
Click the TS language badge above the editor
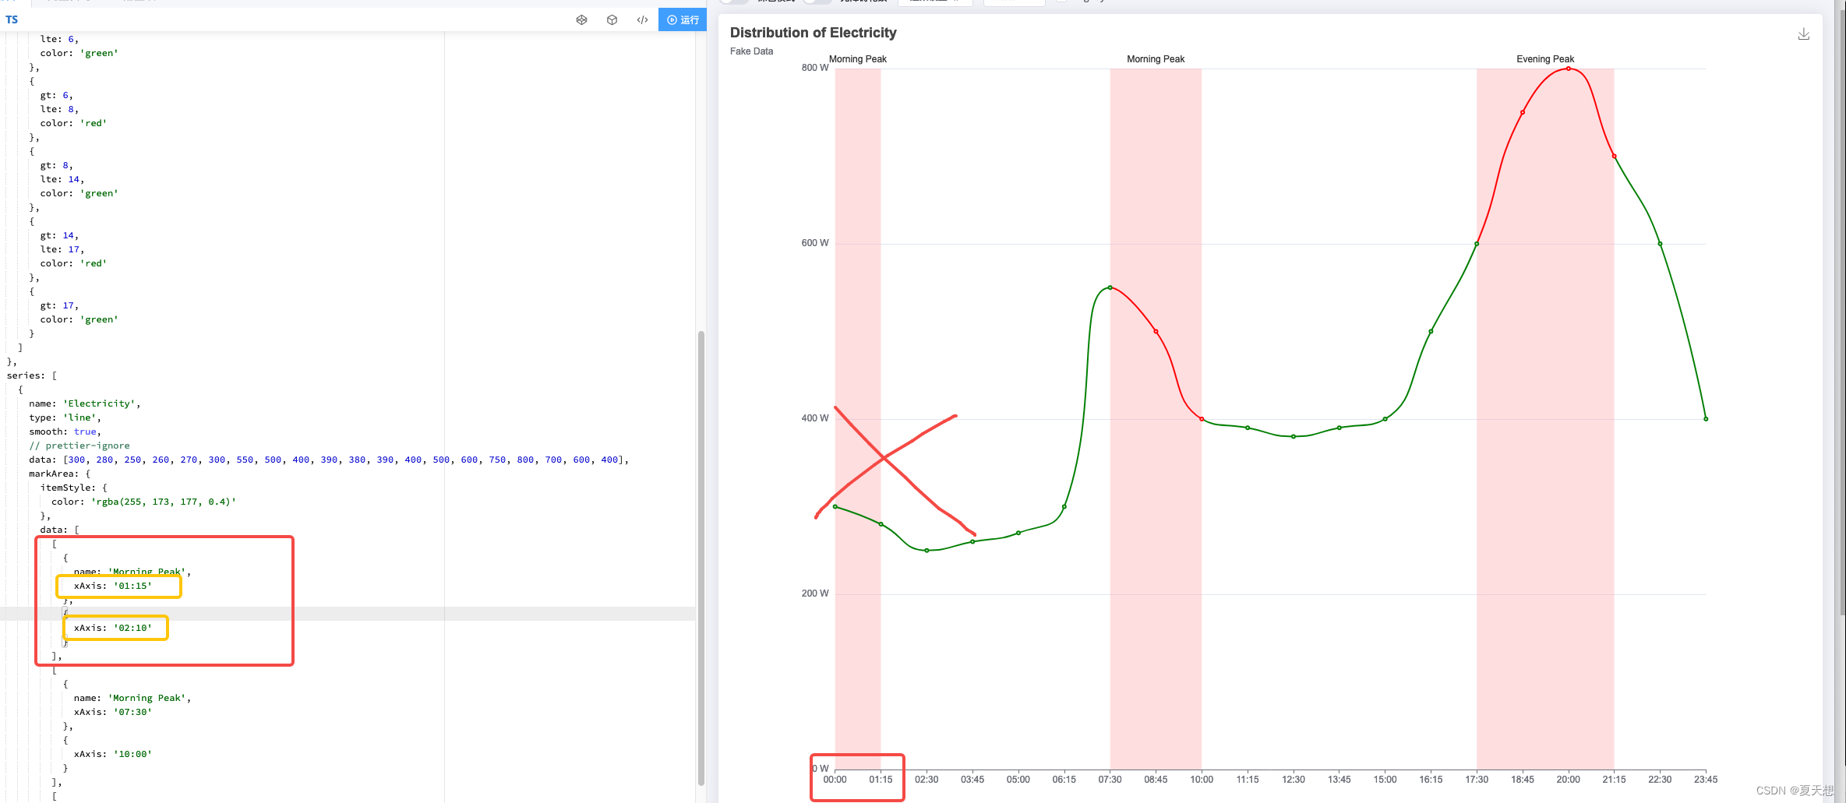tap(12, 19)
